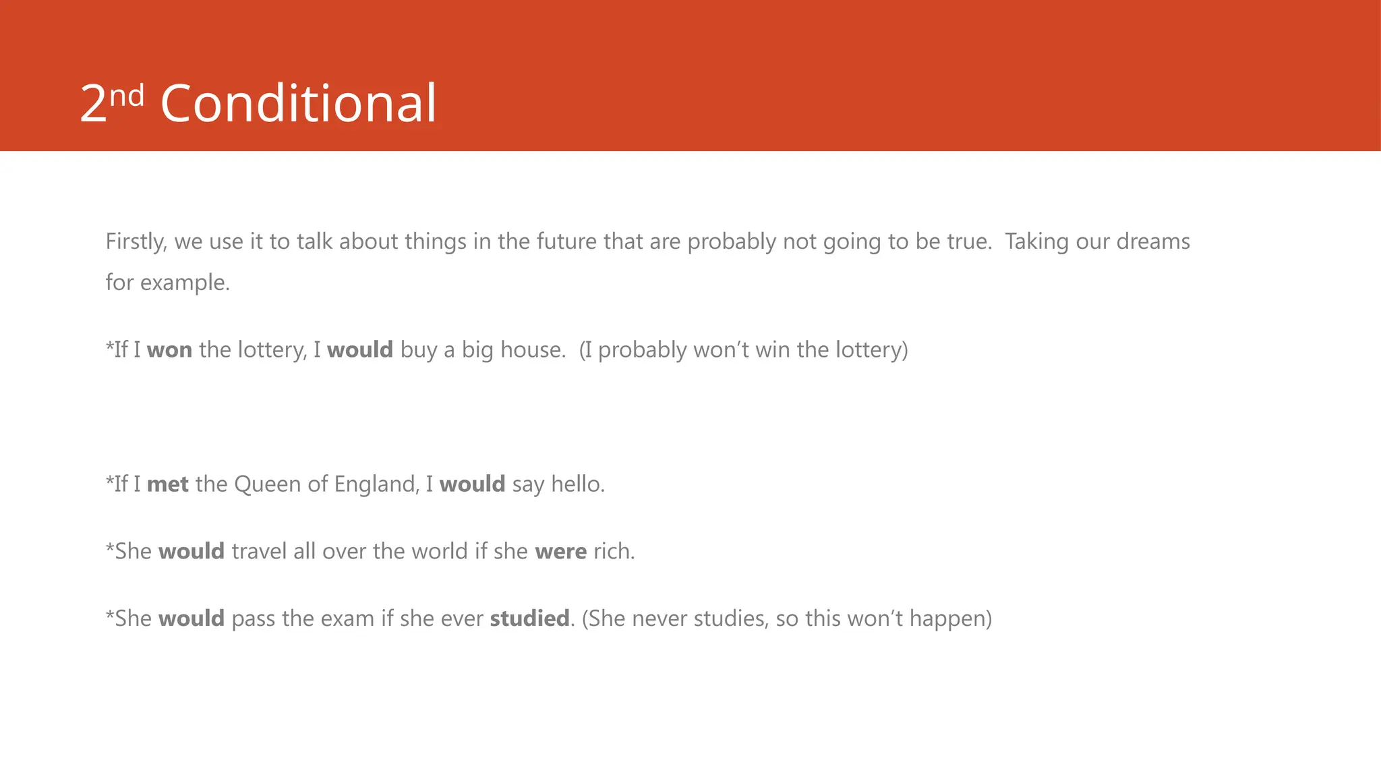Screen dimensions: 1381x777
Task: Click the phrase "Taking our dreams"
Action: tap(1097, 241)
